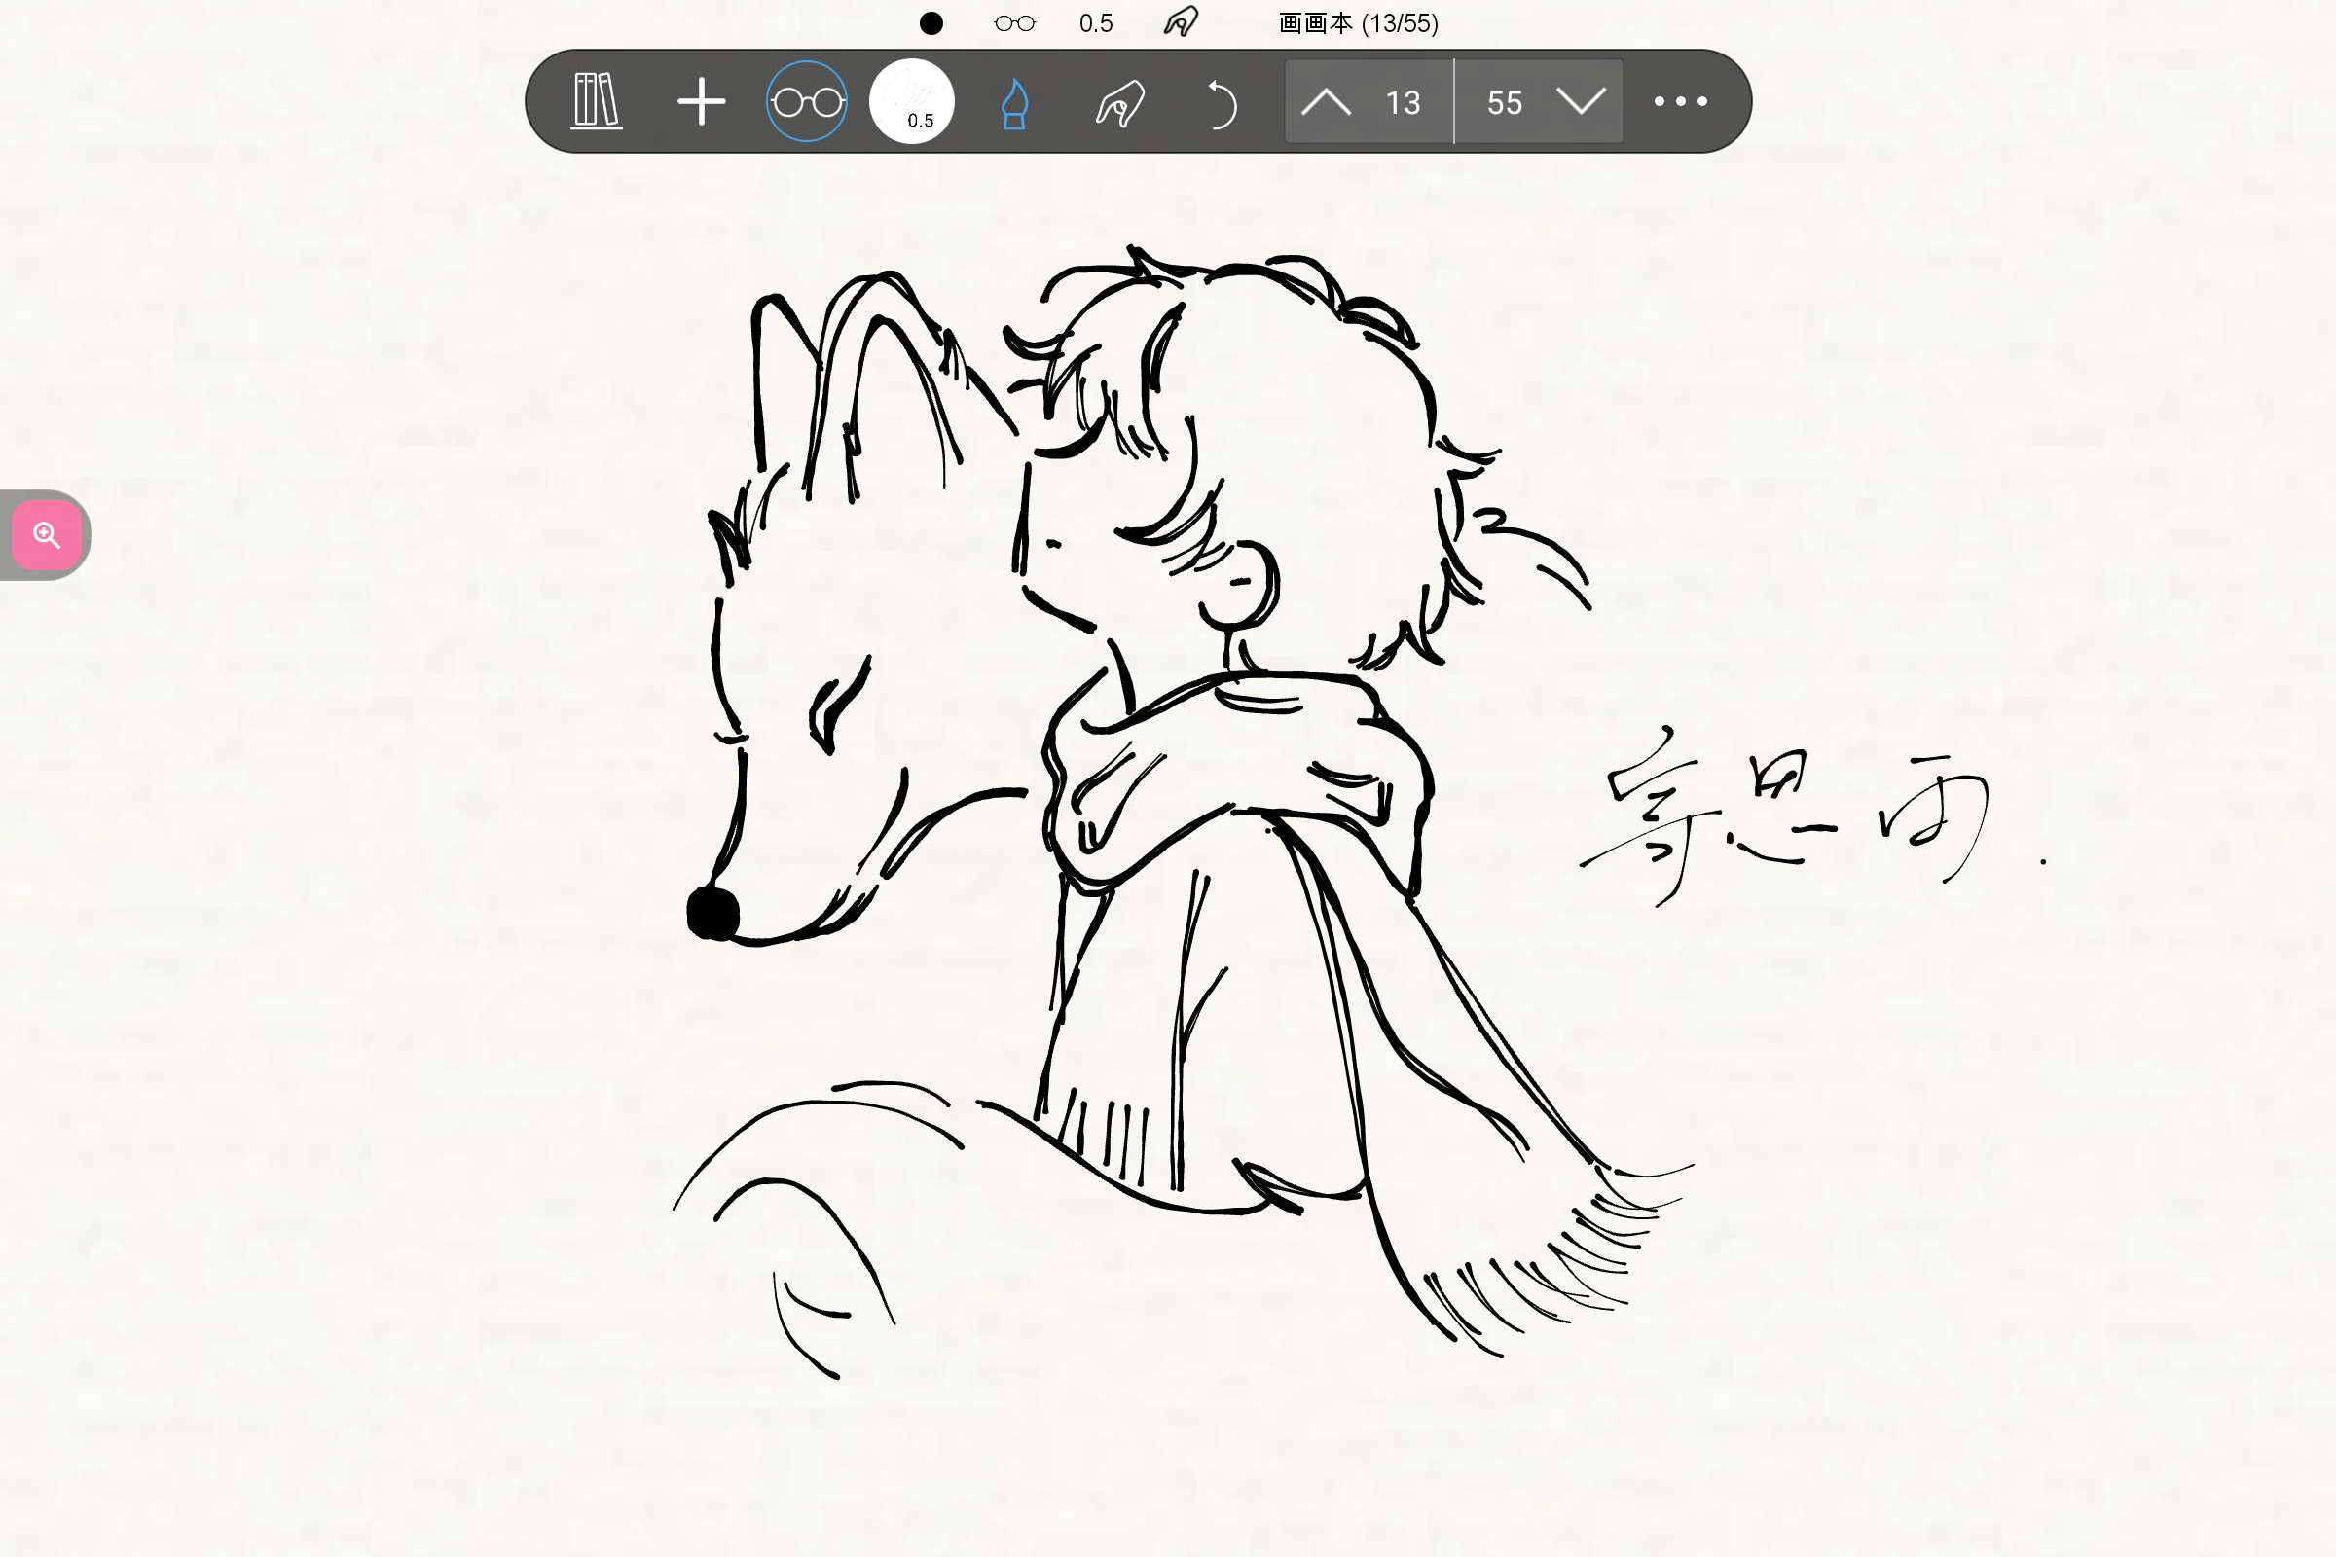Image resolution: width=2336 pixels, height=1557 pixels.
Task: Click the fox's black nose on canvas
Action: (713, 913)
